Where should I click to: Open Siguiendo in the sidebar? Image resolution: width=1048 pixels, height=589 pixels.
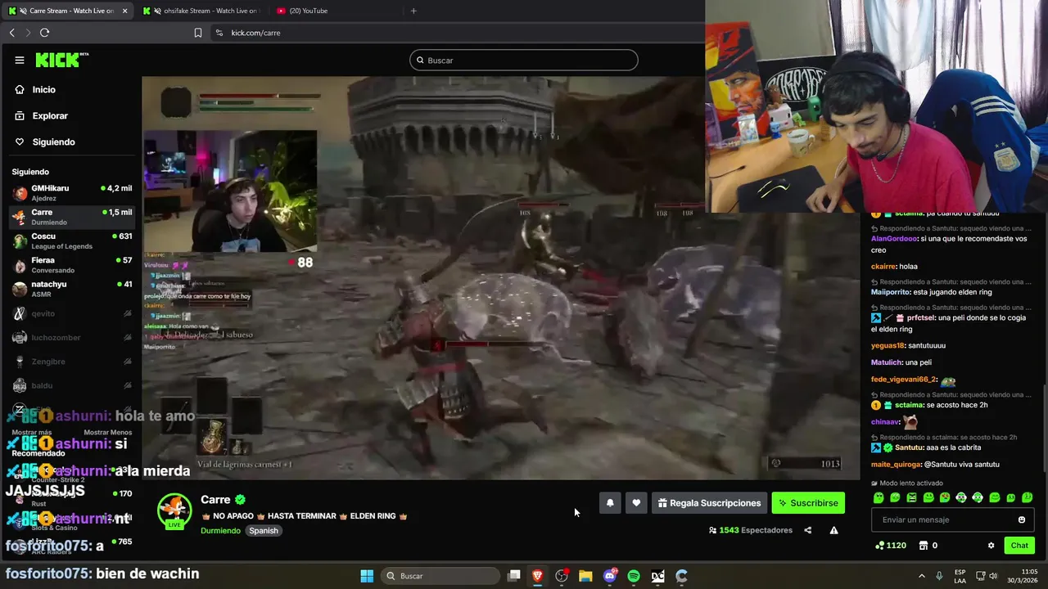point(53,142)
